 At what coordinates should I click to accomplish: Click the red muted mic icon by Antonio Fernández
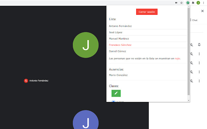(26, 81)
